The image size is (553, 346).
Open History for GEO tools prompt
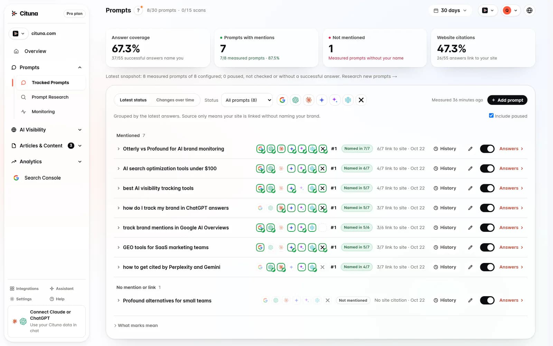click(x=445, y=247)
